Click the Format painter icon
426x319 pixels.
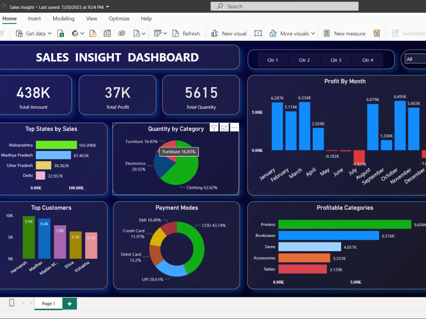(x=2, y=33)
